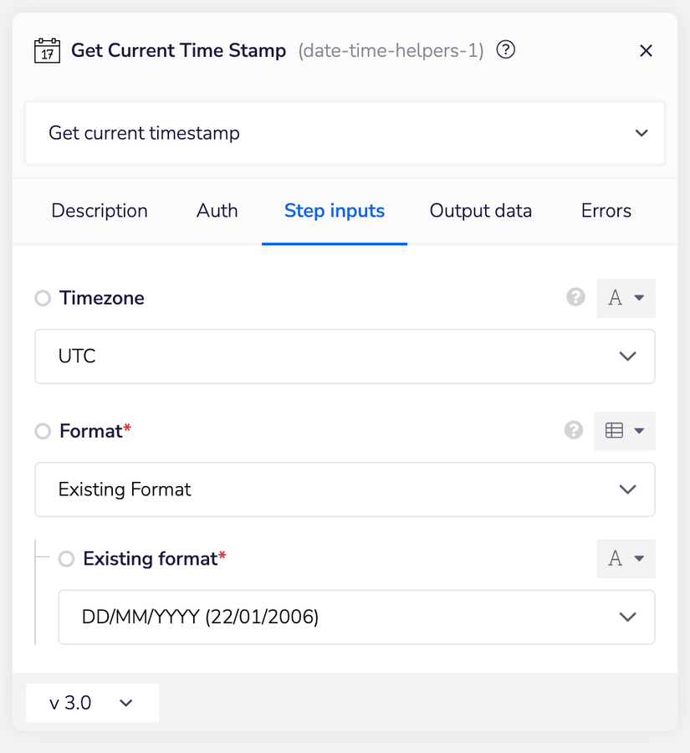Switch to the Output data tab
Image resolution: width=690 pixels, height=753 pixels.
(x=481, y=211)
